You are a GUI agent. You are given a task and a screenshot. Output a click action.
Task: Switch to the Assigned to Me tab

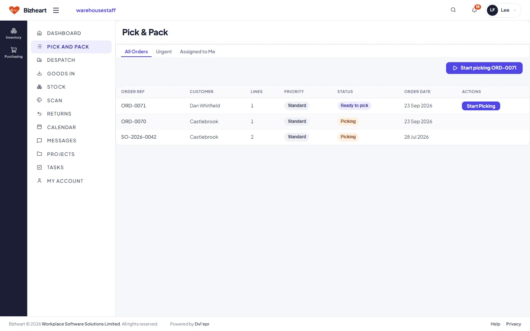pyautogui.click(x=198, y=52)
